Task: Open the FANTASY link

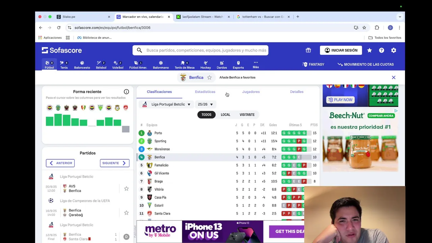Action: point(313,64)
